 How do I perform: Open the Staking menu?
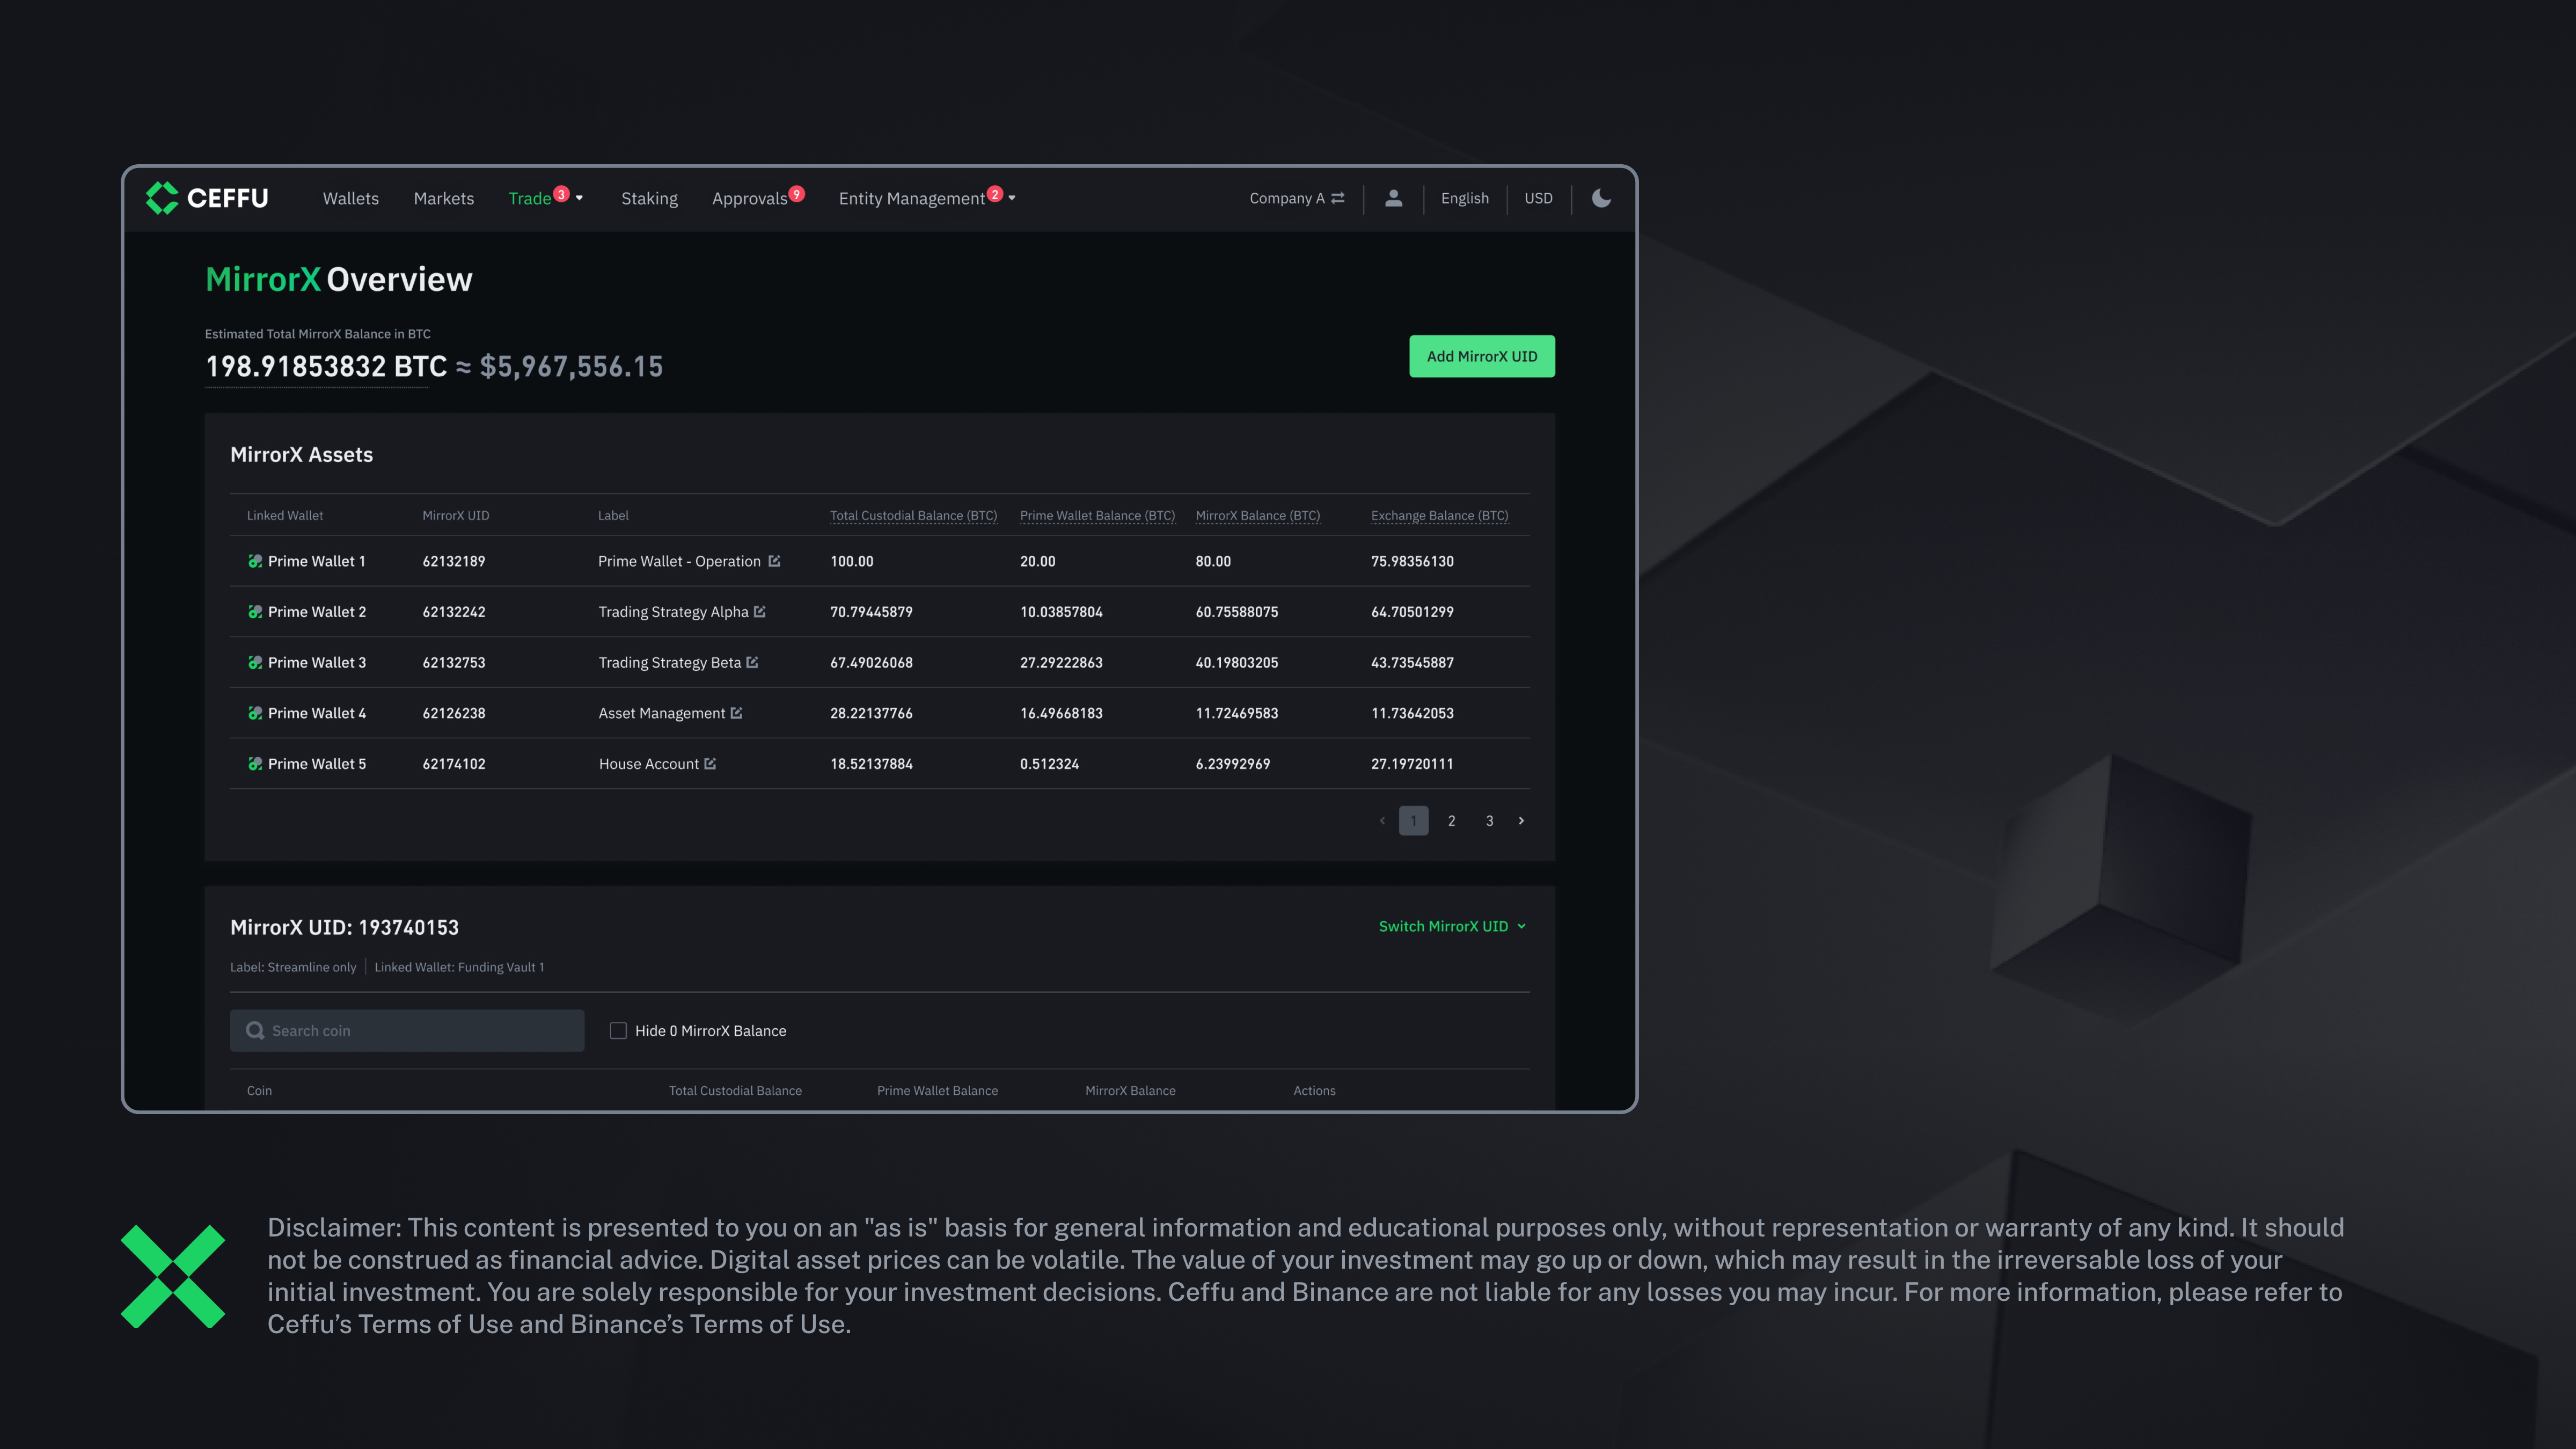tap(649, 198)
